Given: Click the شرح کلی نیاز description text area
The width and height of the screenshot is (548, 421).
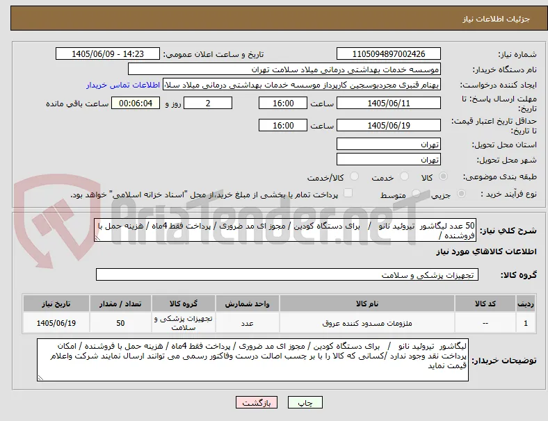Looking at the screenshot, I should pyautogui.click(x=285, y=230).
